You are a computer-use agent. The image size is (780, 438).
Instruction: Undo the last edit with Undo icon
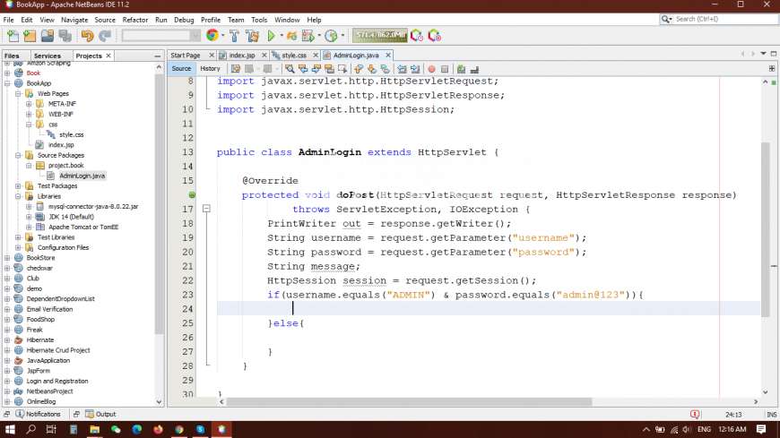(x=87, y=36)
